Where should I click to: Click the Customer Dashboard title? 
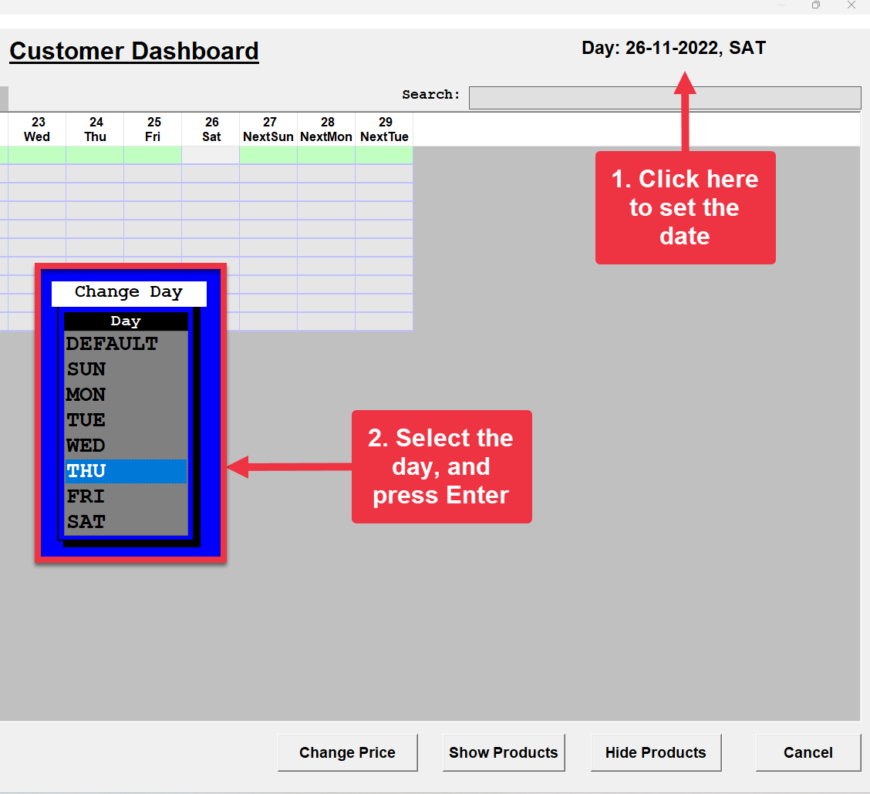pos(134,52)
